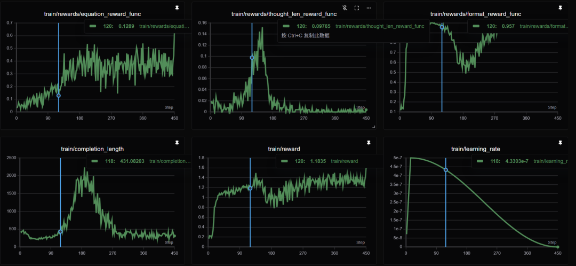Pin the train/reward chart panel
576x266 pixels.
[x=368, y=143]
